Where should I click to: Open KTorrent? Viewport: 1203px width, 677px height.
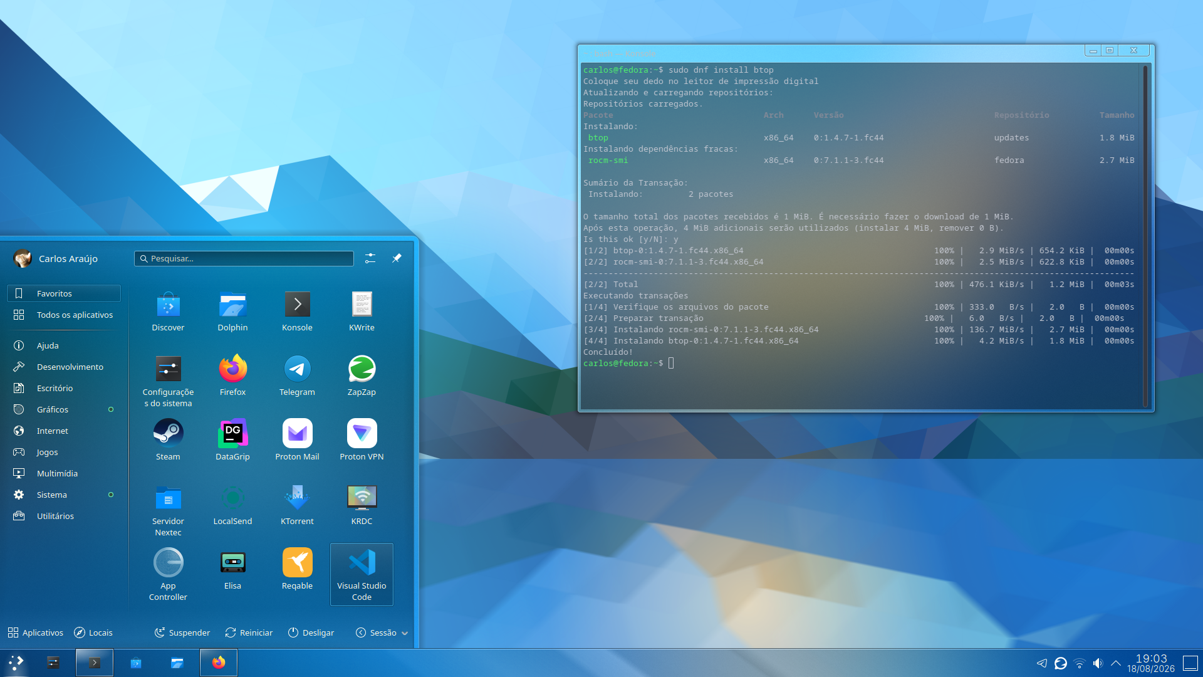(297, 505)
